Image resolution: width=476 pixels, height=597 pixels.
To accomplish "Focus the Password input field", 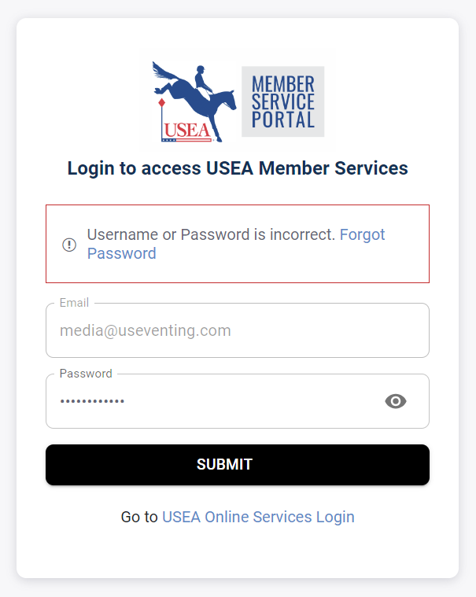I will pyautogui.click(x=212, y=401).
